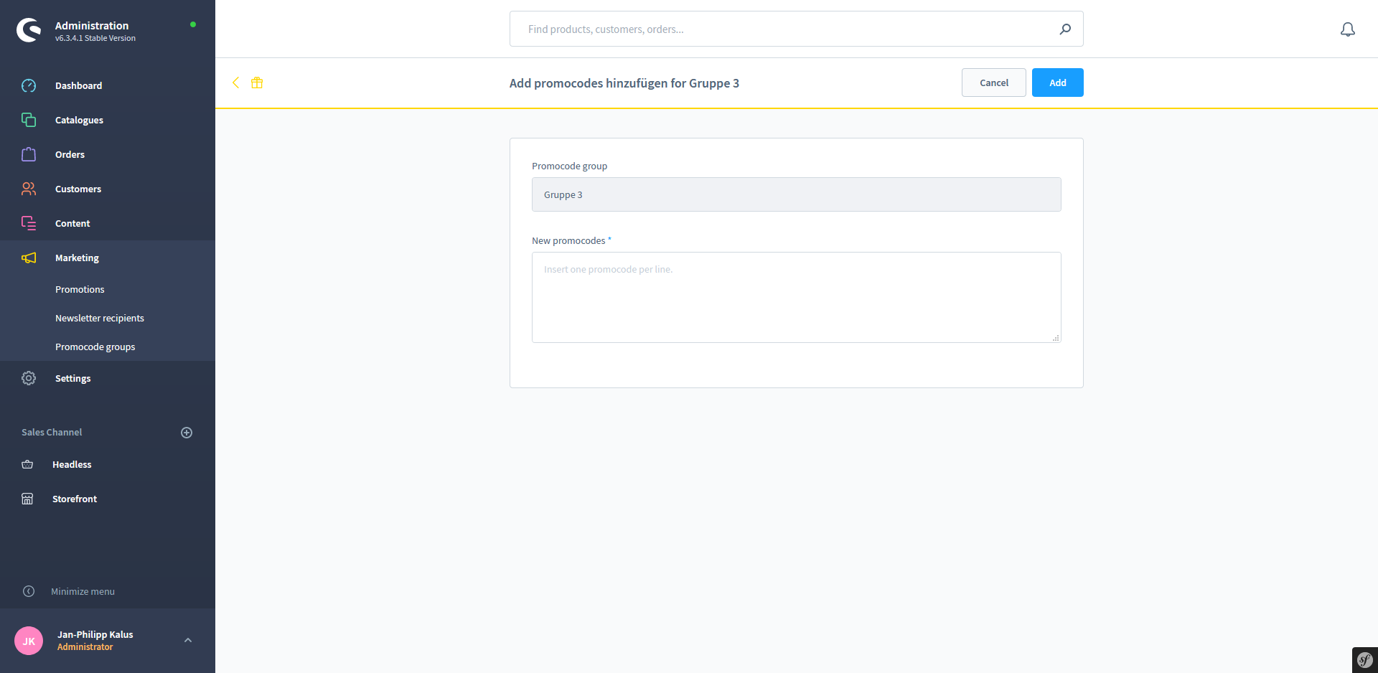Click the Marketing megaphone icon
Screen dimensions: 1378x673
click(29, 258)
